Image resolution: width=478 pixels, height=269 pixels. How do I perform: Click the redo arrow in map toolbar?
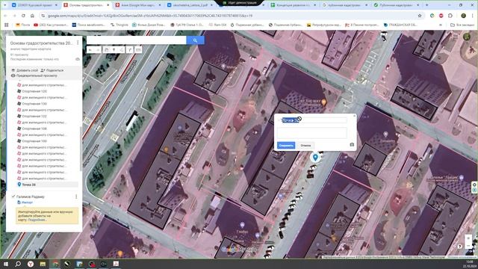pyautogui.click(x=98, y=50)
